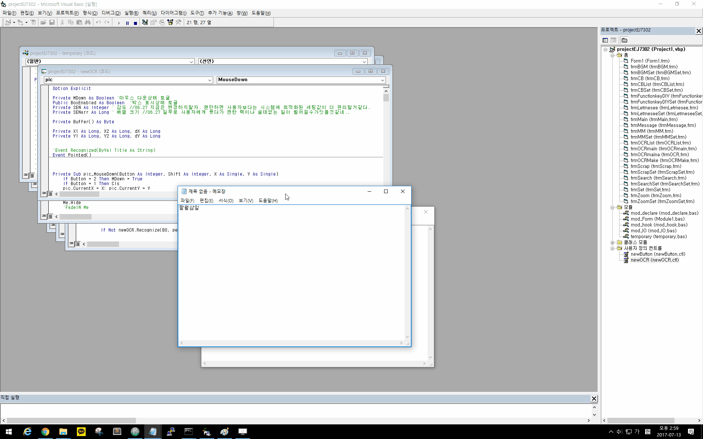The height and width of the screenshot is (439, 703).
Task: Click inside the Notepad text area
Action: pyautogui.click(x=293, y=274)
